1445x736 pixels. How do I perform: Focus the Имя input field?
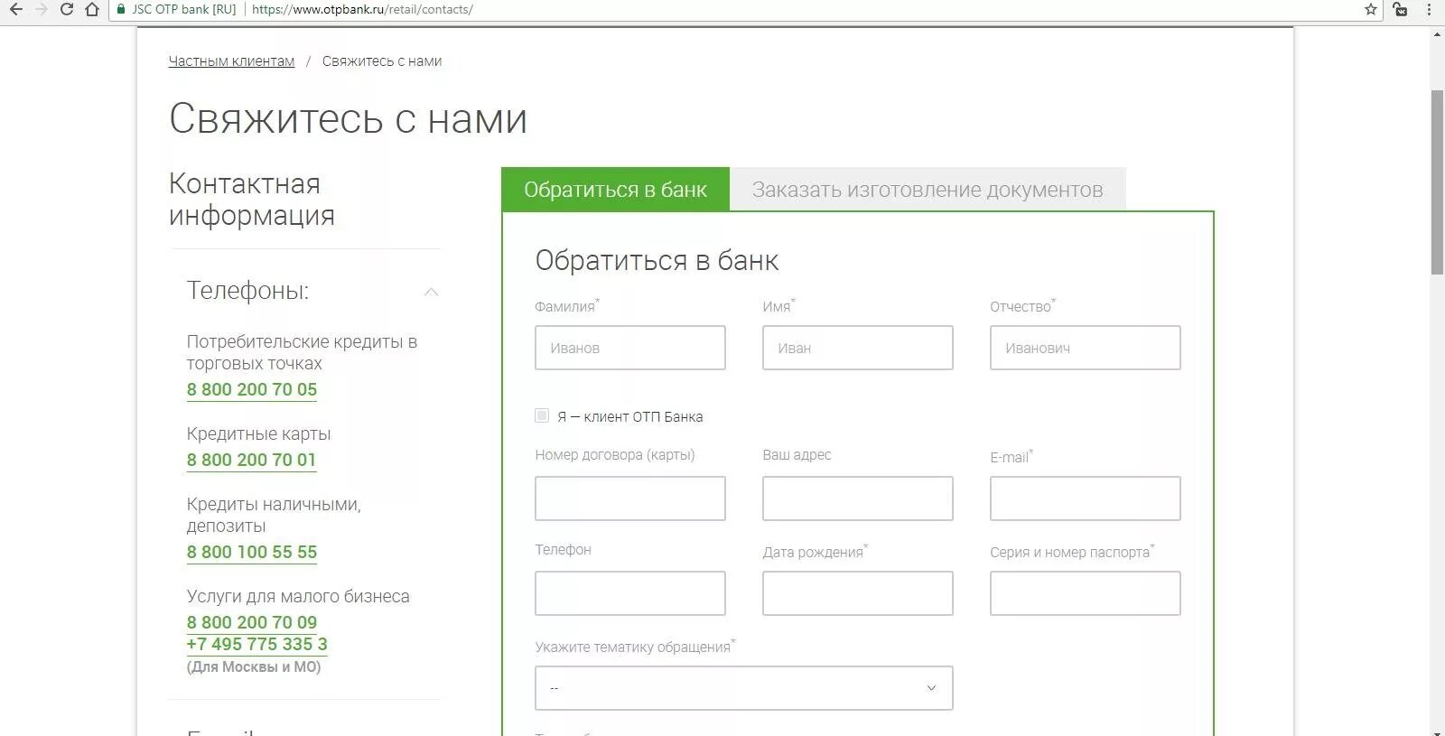pyautogui.click(x=858, y=348)
